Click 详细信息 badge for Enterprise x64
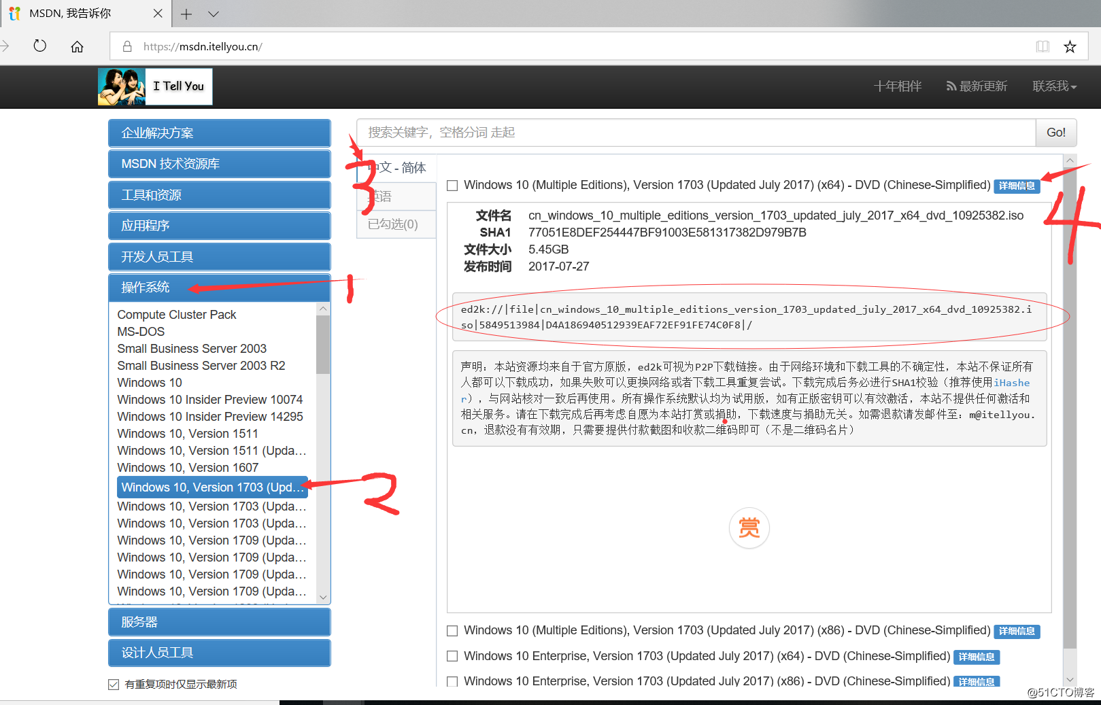 click(x=977, y=657)
